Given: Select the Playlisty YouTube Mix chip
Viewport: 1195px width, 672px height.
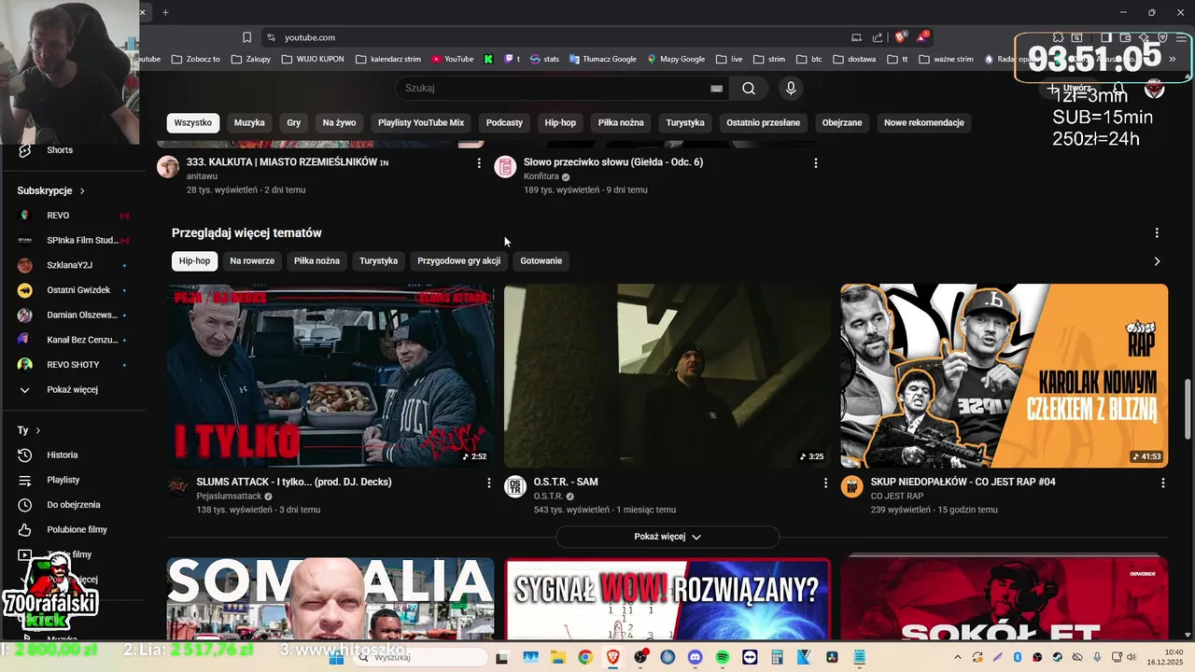Looking at the screenshot, I should (x=421, y=122).
